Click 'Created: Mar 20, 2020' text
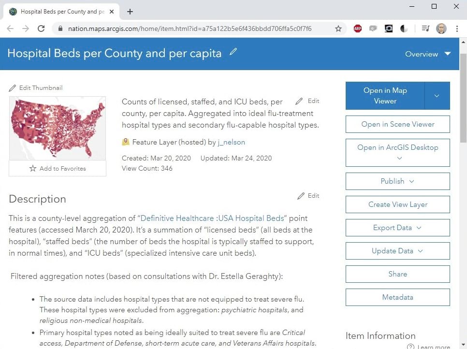 (156, 158)
